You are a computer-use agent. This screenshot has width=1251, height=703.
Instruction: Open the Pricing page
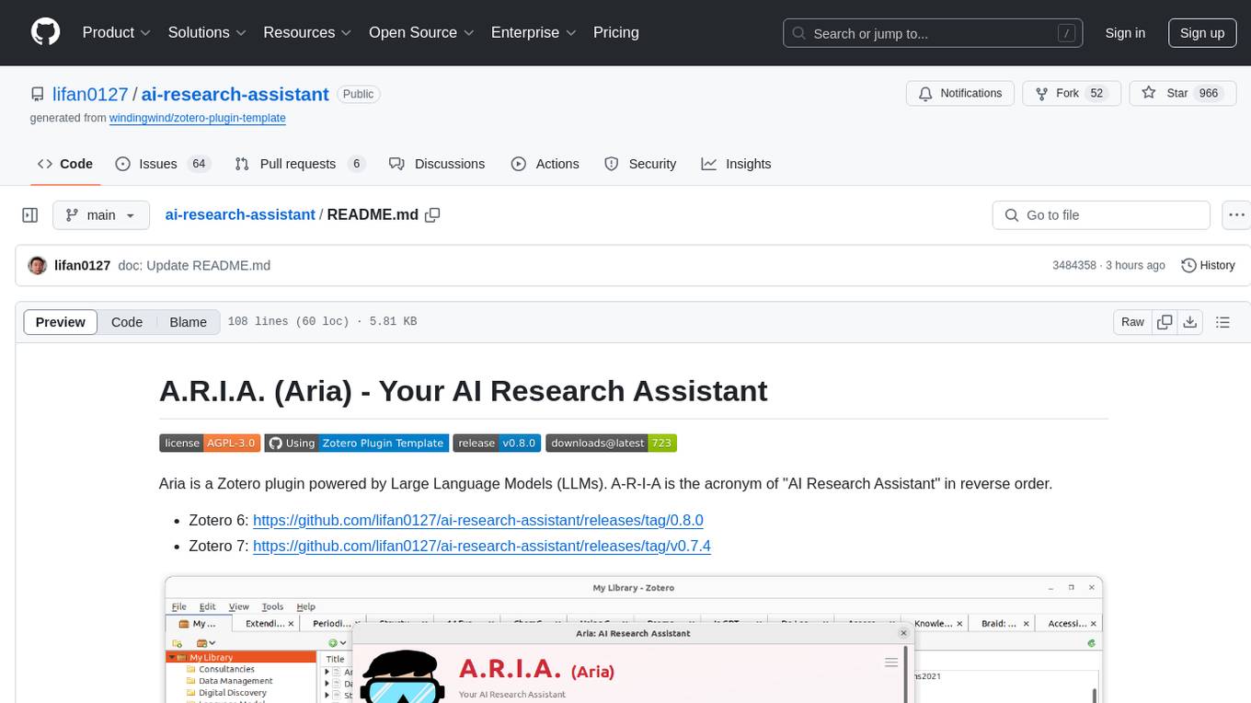click(x=616, y=32)
